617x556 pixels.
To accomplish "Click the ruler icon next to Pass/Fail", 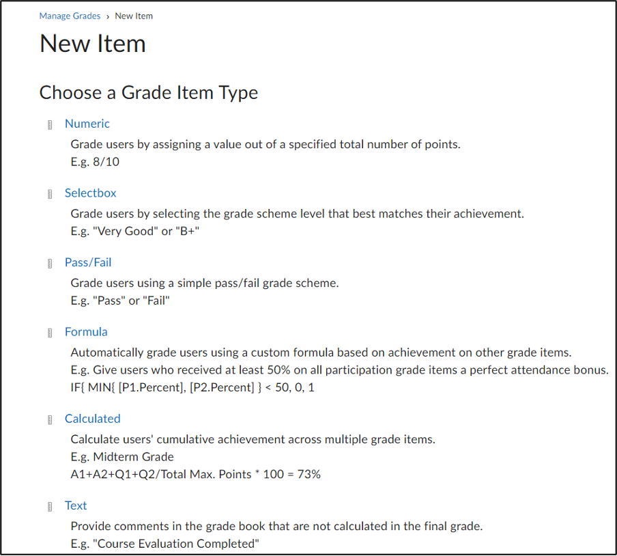I will coord(50,264).
